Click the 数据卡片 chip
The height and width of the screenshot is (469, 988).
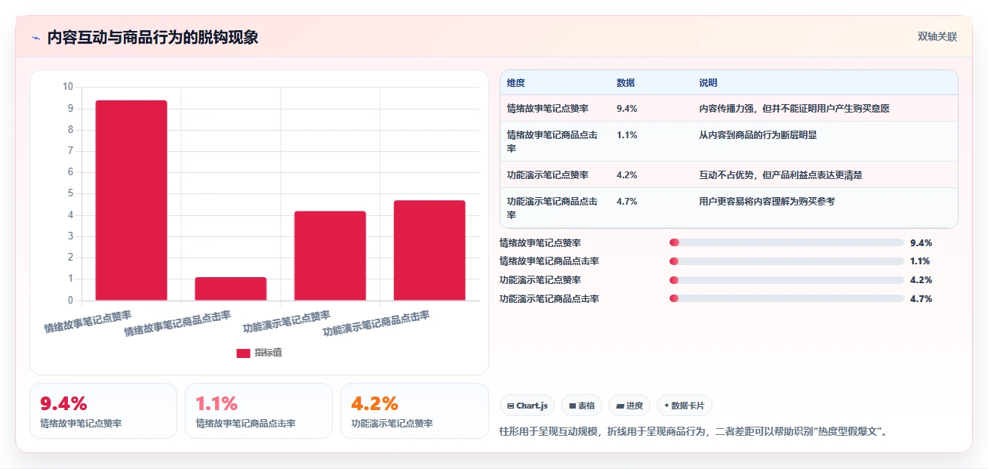coord(685,406)
